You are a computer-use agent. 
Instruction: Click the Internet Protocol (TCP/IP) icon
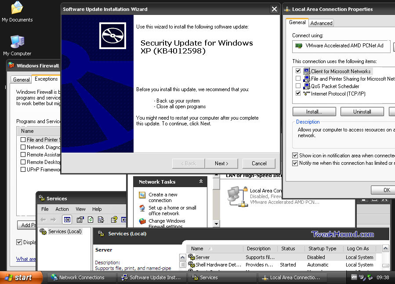307,94
